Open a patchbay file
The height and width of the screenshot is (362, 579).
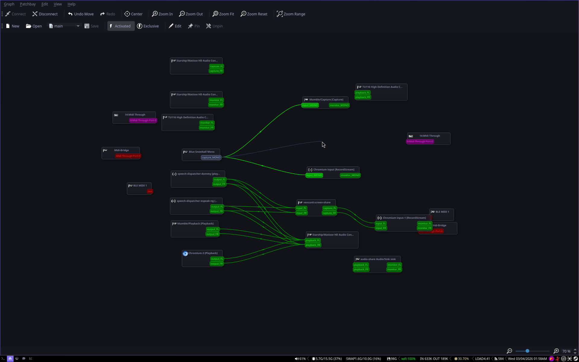coord(34,26)
